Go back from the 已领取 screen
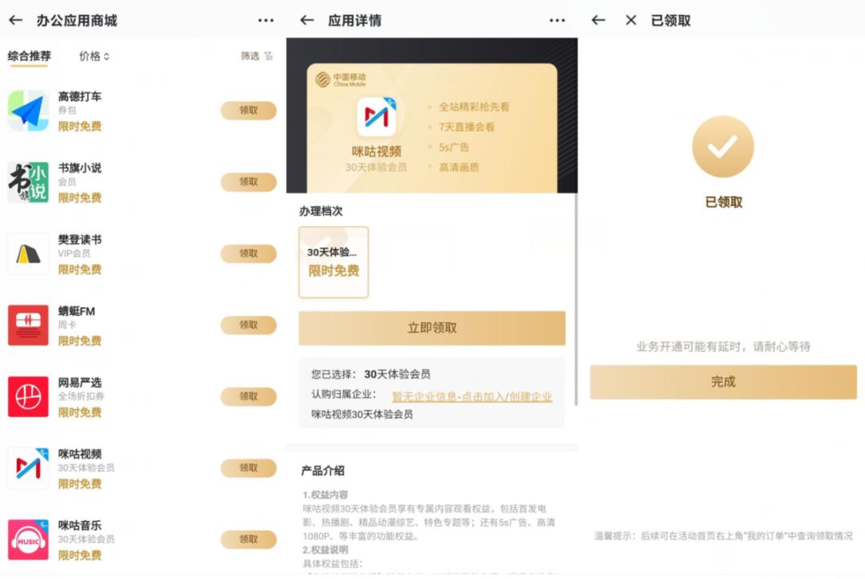865x579 pixels. (x=598, y=21)
